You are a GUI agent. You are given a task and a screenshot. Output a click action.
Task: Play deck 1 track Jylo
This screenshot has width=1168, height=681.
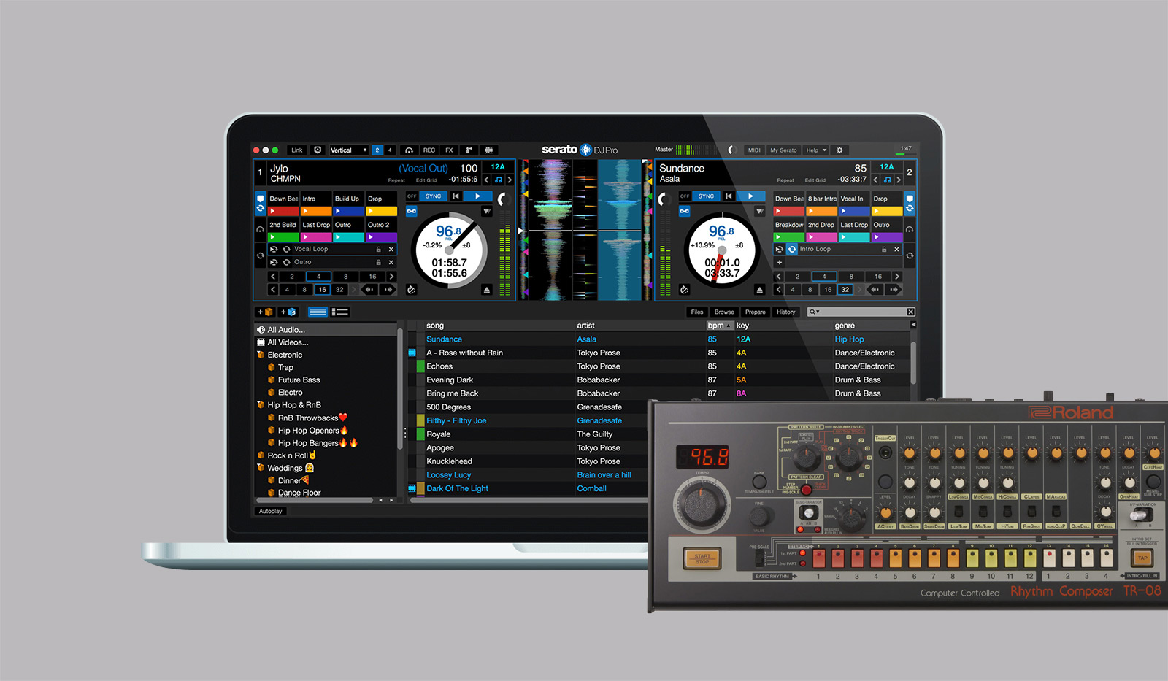(x=477, y=196)
